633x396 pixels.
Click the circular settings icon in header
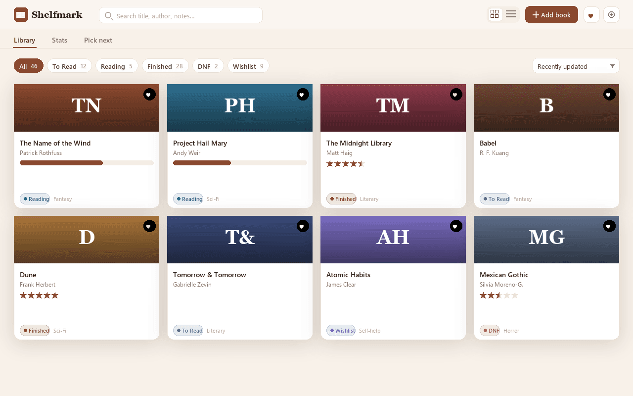[611, 15]
